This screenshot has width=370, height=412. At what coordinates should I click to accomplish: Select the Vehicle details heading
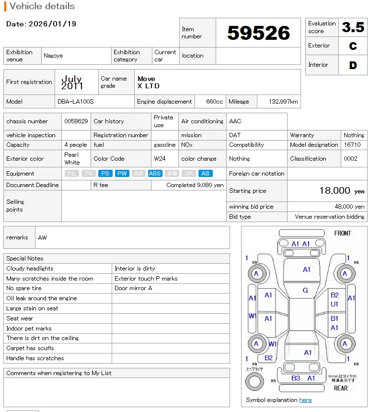pyautogui.click(x=42, y=6)
